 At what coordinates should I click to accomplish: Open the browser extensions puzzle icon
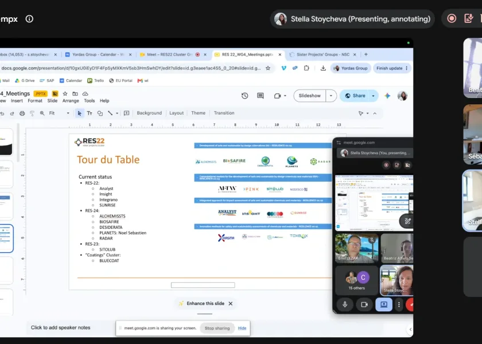tap(306, 68)
